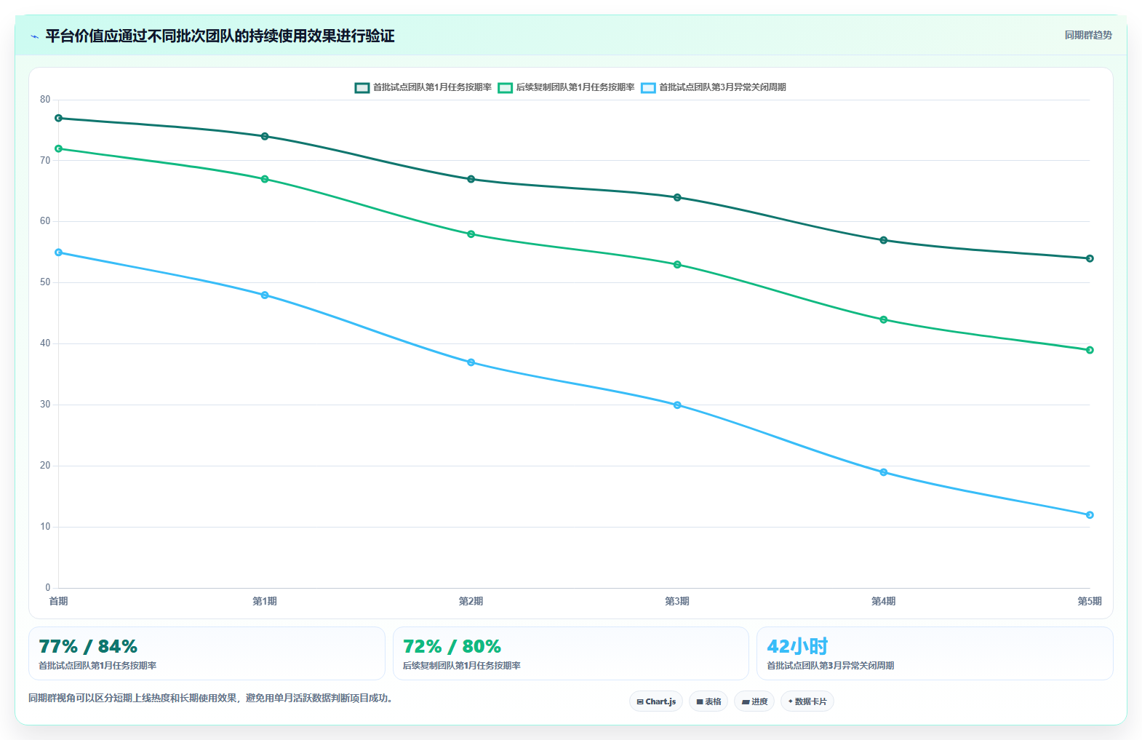
Task: Select the dark green data point at 第5期
Action: coord(1090,258)
